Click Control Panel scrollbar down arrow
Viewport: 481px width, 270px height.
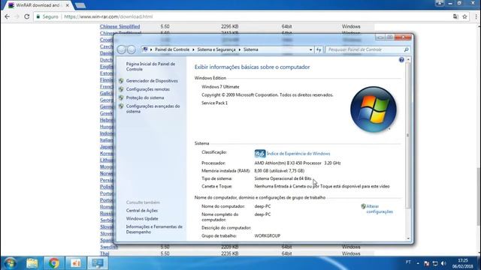pyautogui.click(x=408, y=238)
